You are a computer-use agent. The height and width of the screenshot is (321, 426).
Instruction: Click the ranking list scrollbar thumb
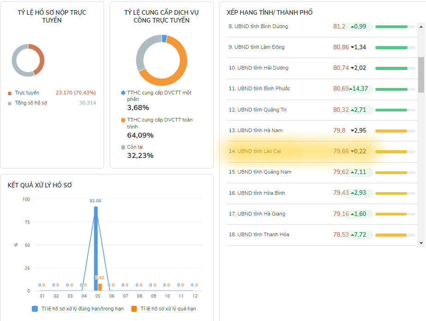tap(421, 75)
